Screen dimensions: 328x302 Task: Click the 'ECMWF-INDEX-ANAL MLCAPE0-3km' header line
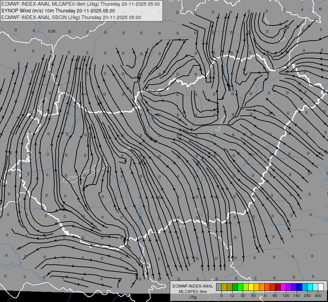tap(80, 4)
